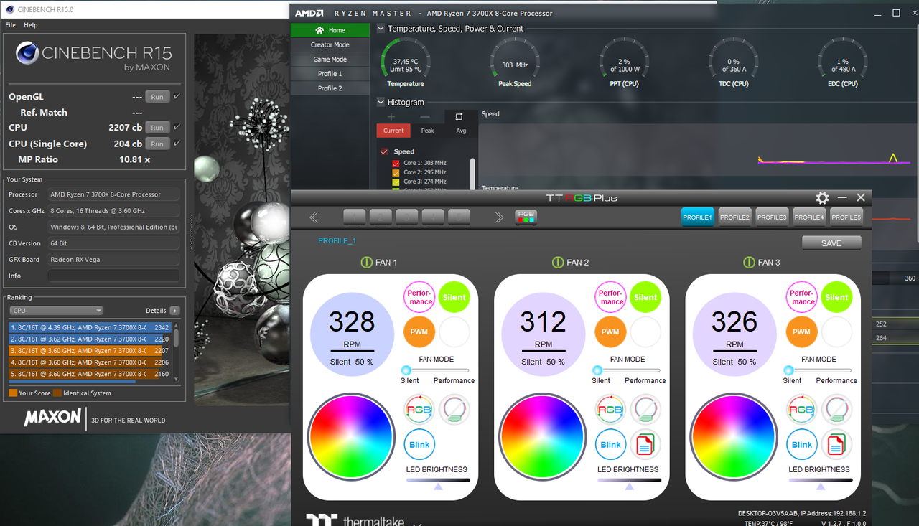Uncheck Core 3: 274 MHz checkbox
919x526 pixels.
click(x=396, y=182)
